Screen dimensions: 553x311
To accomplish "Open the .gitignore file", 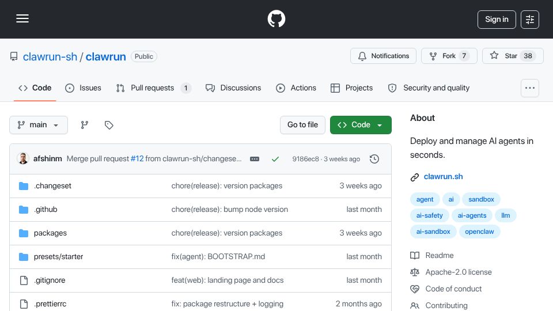I will pos(50,280).
